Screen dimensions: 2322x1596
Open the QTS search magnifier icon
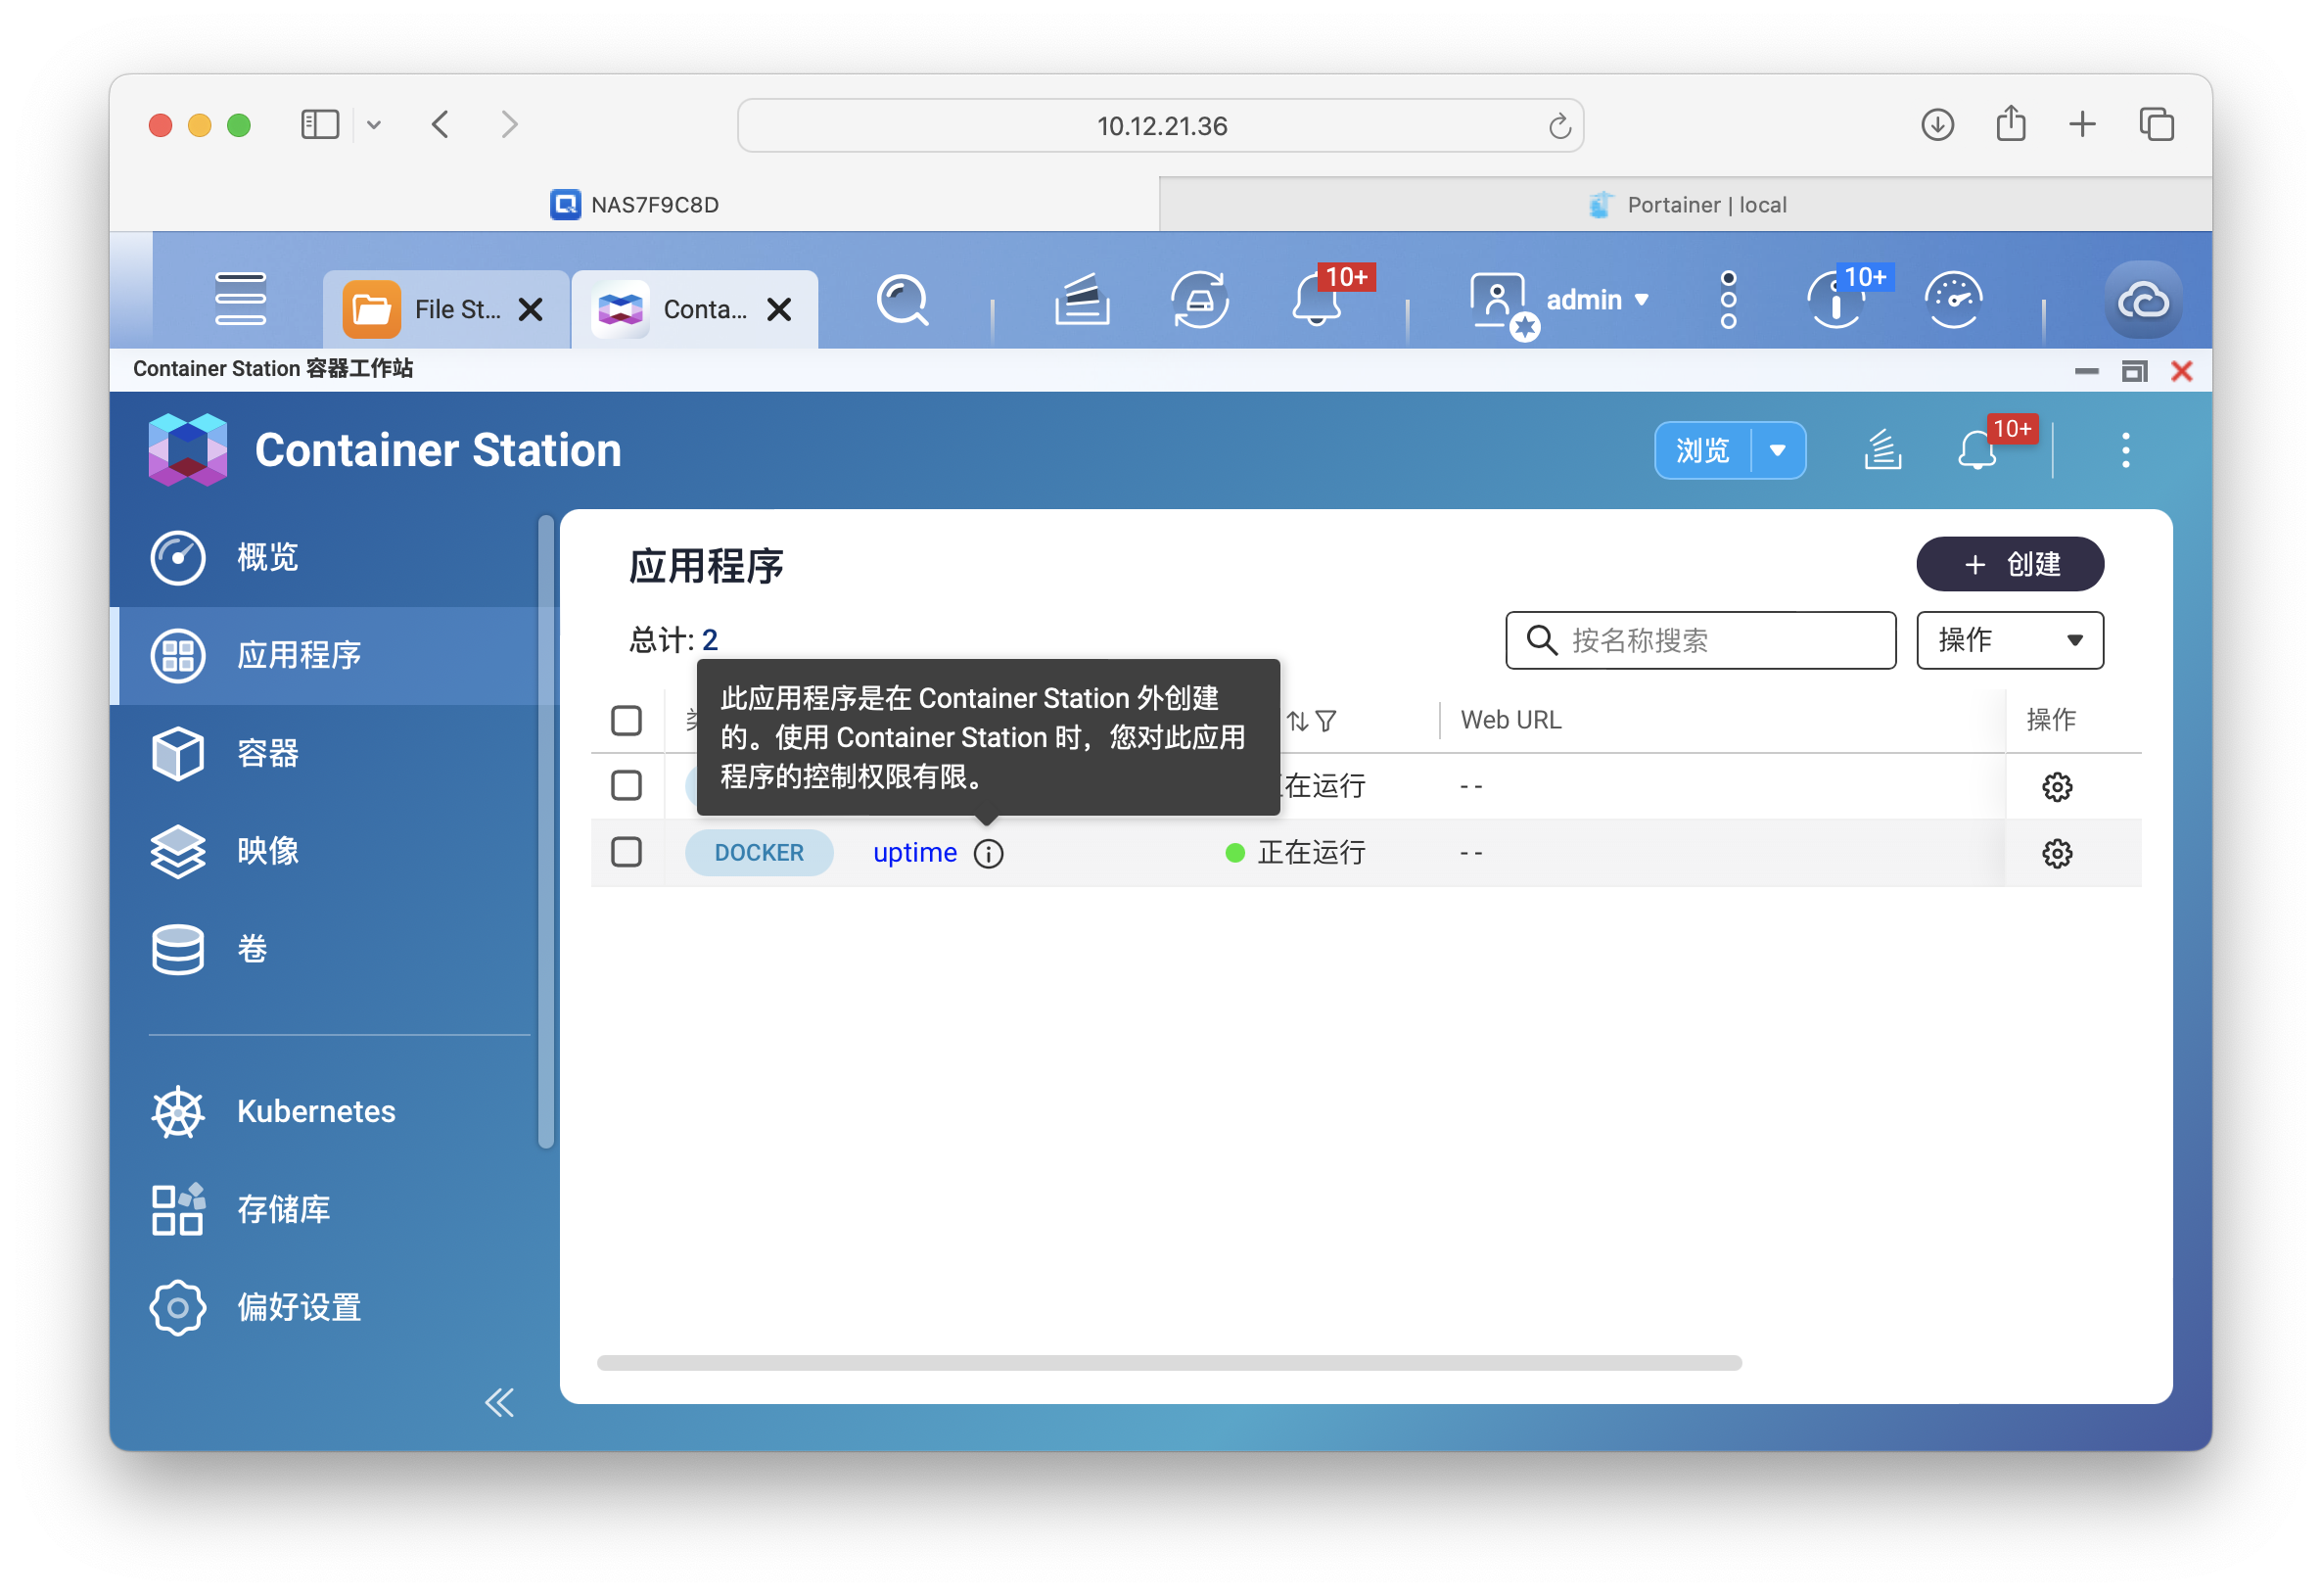coord(902,300)
